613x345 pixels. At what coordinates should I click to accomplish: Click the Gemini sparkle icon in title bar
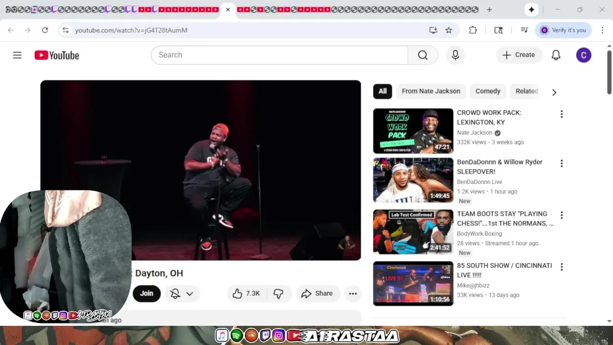pyautogui.click(x=531, y=10)
